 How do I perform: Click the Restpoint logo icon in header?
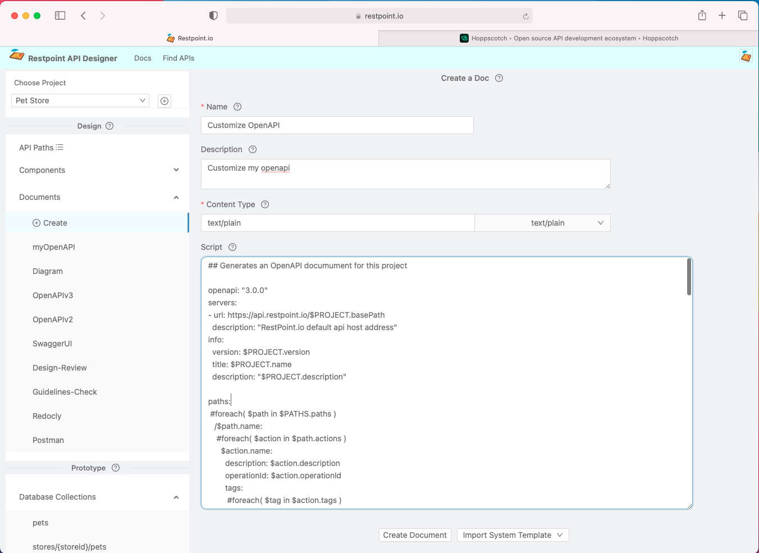click(x=17, y=55)
